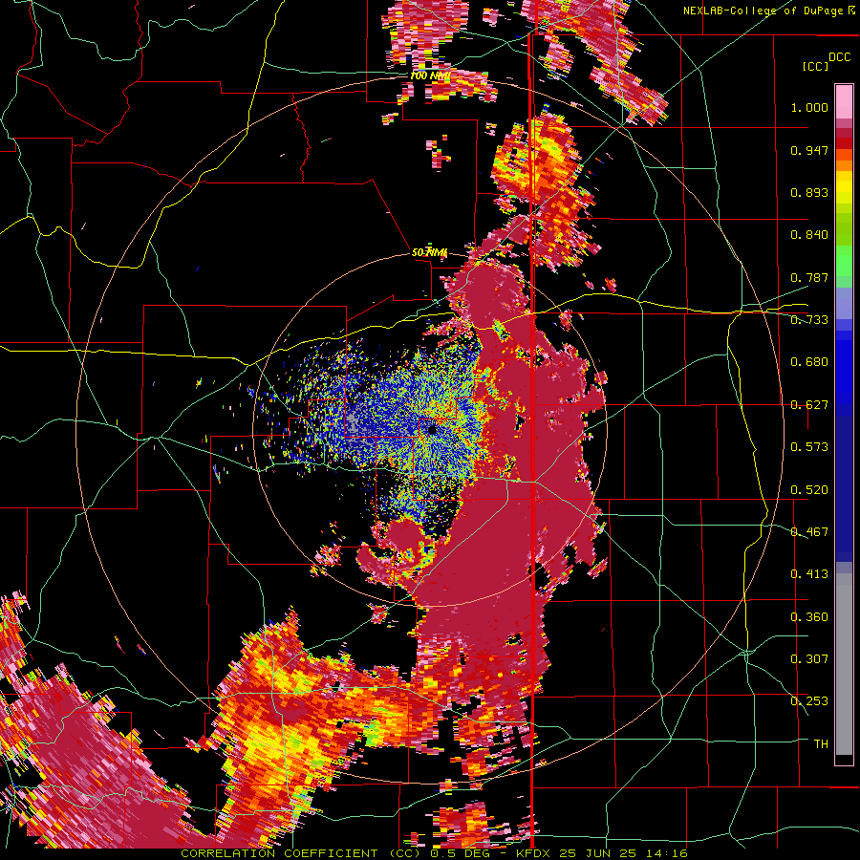Select the 0.733 scale value

click(x=809, y=320)
